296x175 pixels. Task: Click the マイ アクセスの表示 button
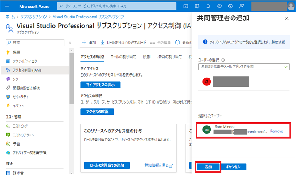pos(100,85)
